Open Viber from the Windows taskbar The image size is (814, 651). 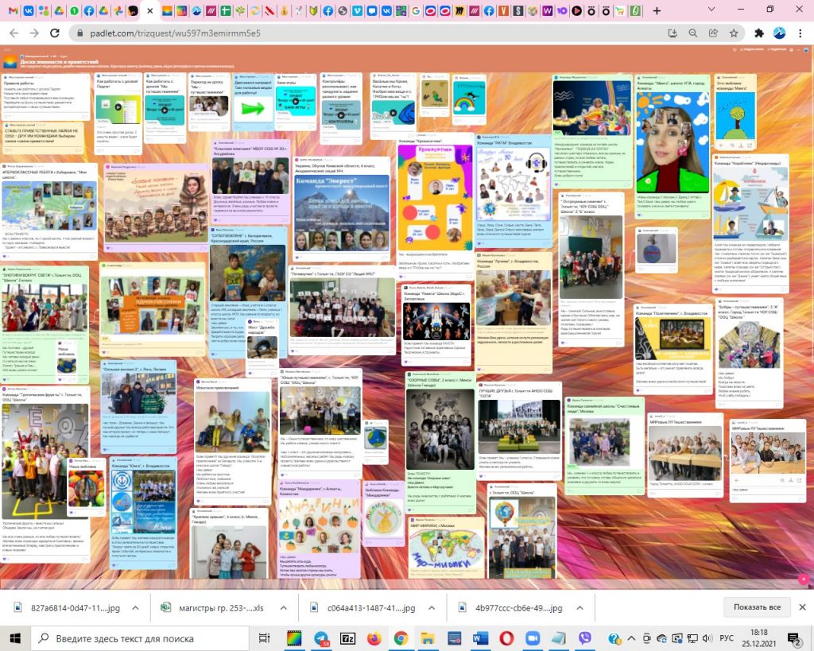tap(585, 638)
